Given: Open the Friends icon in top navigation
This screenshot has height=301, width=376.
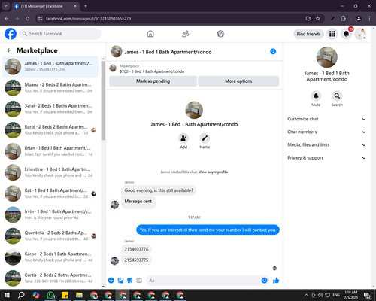Looking at the screenshot, I should pyautogui.click(x=186, y=34).
